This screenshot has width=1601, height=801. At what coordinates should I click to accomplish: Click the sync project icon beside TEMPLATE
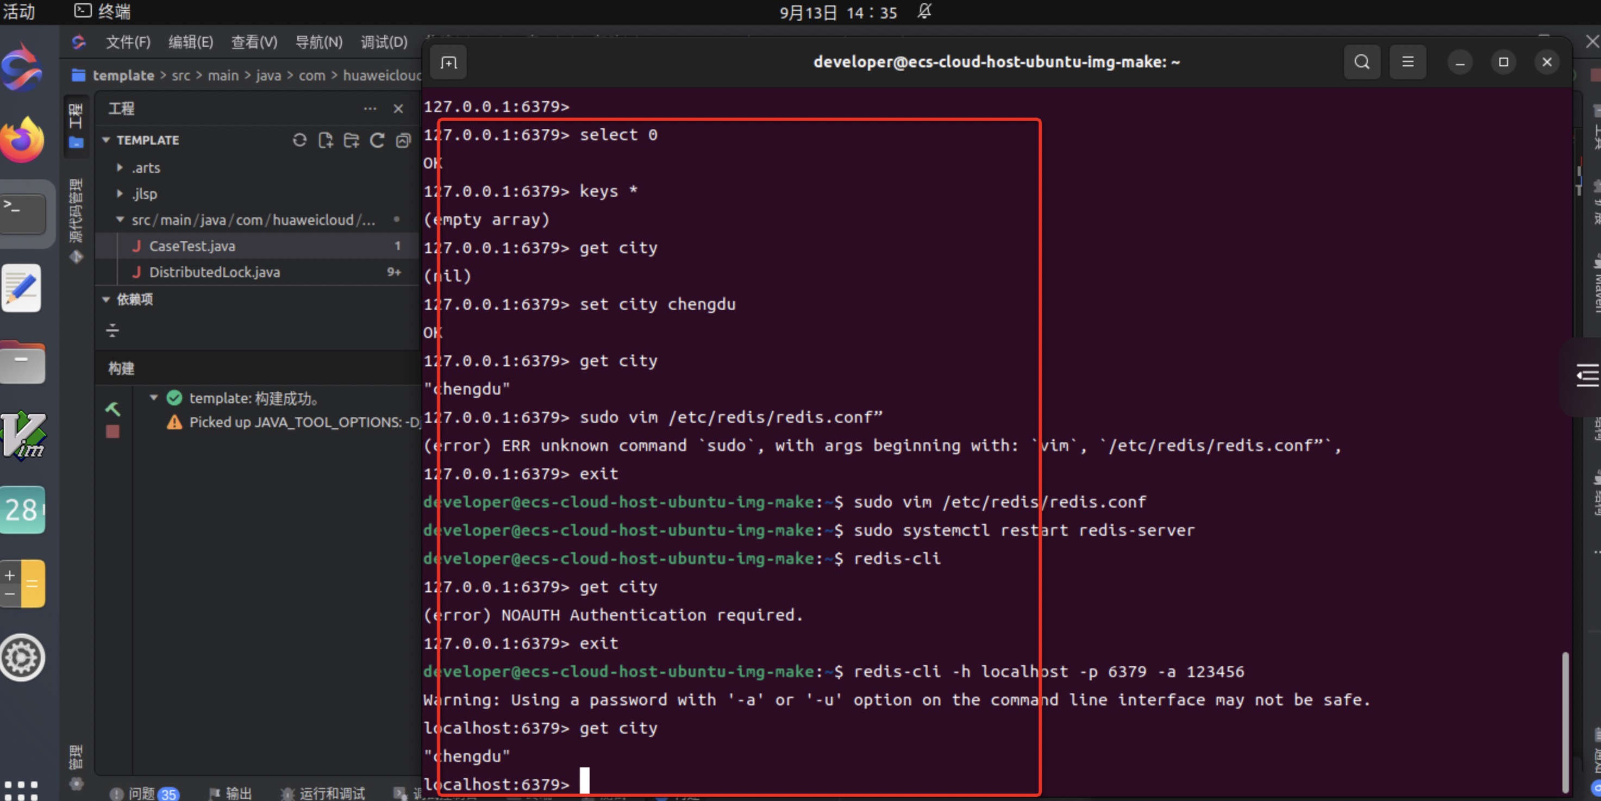(299, 140)
